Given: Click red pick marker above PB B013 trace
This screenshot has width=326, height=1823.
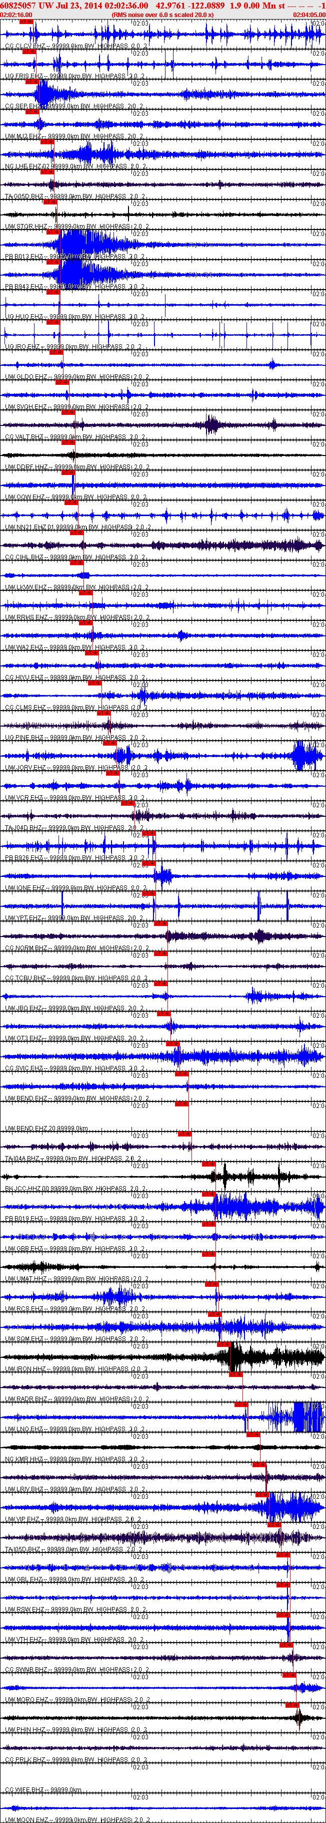Looking at the screenshot, I should click(53, 232).
